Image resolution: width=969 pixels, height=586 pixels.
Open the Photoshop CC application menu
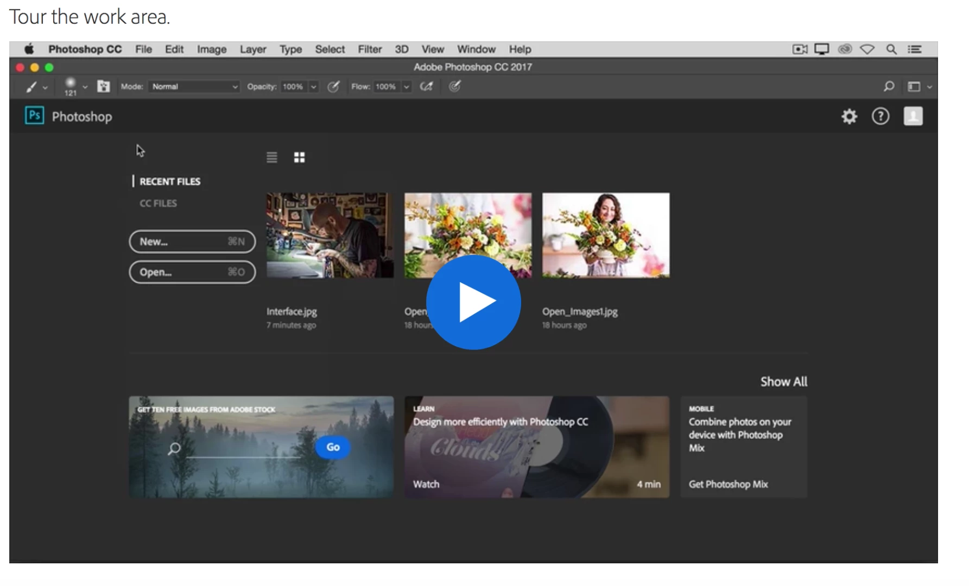pyautogui.click(x=85, y=49)
